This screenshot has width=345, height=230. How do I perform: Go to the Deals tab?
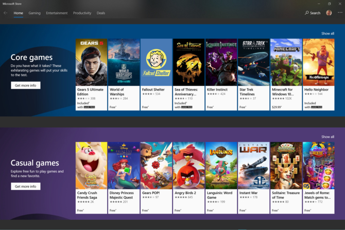pyautogui.click(x=101, y=13)
